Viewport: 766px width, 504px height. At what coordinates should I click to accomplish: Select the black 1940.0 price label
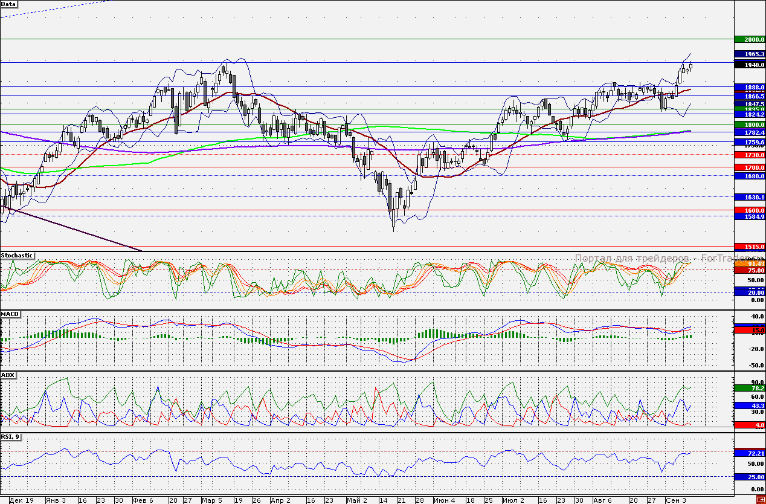pyautogui.click(x=750, y=65)
